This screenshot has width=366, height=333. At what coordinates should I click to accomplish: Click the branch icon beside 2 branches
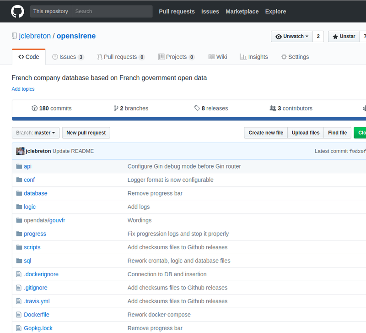(116, 109)
